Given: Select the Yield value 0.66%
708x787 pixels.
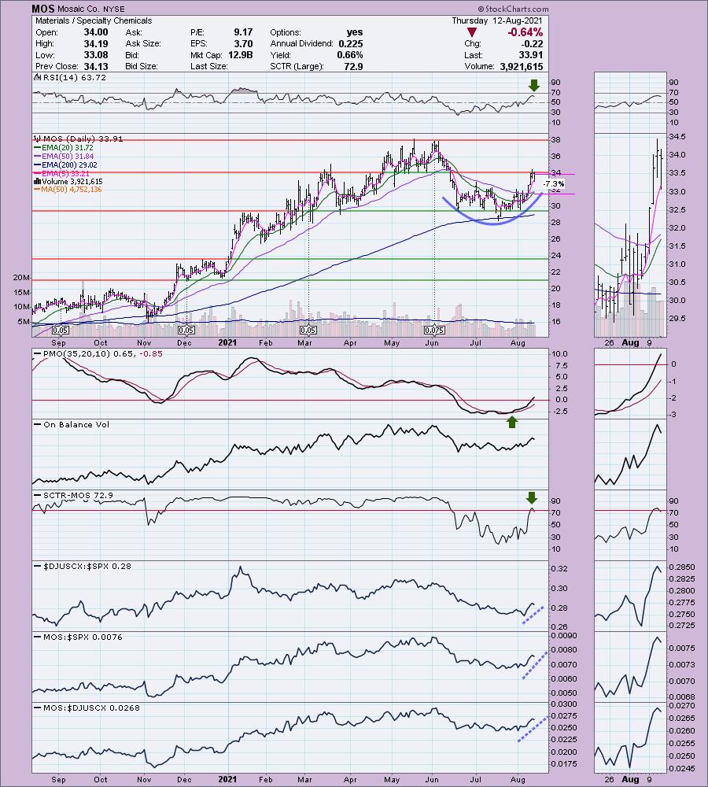Looking at the screenshot, I should 350,55.
